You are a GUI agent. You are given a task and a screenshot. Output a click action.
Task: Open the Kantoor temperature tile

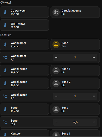click(x=24, y=133)
